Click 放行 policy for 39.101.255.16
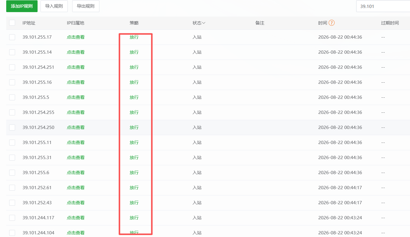The image size is (410, 237). 134,82
